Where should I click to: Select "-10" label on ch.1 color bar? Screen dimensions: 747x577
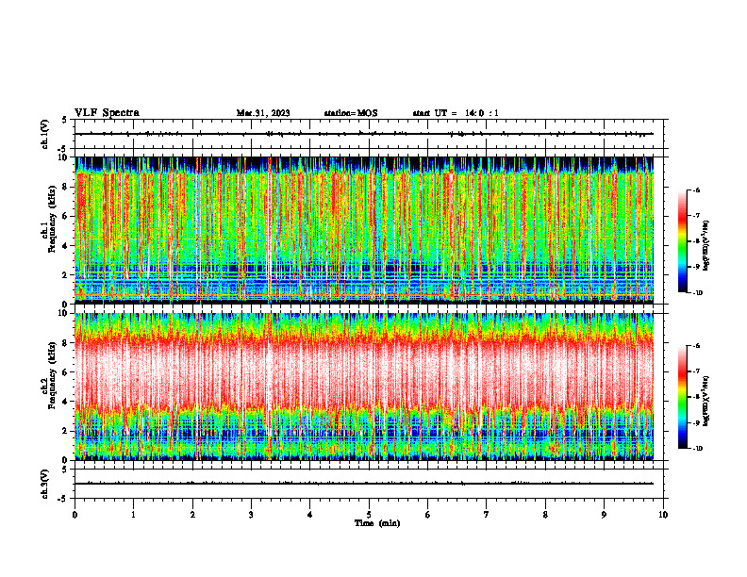(698, 293)
